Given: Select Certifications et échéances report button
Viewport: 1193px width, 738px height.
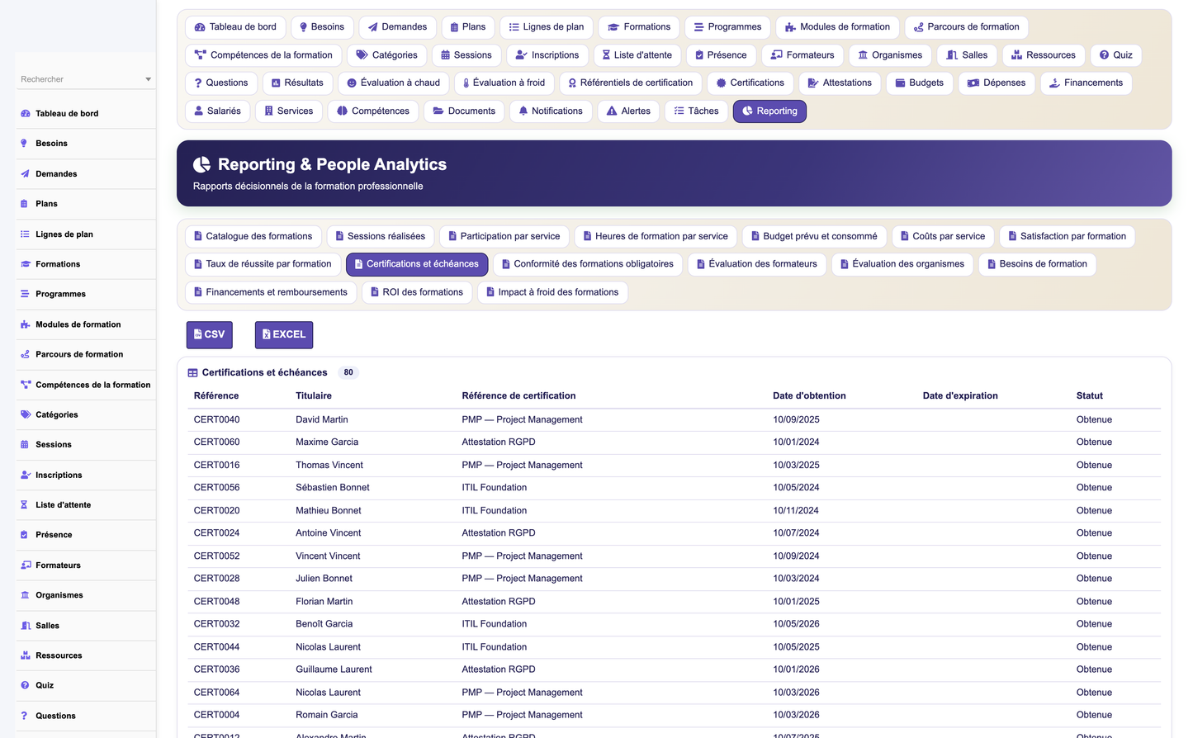Looking at the screenshot, I should coord(417,264).
